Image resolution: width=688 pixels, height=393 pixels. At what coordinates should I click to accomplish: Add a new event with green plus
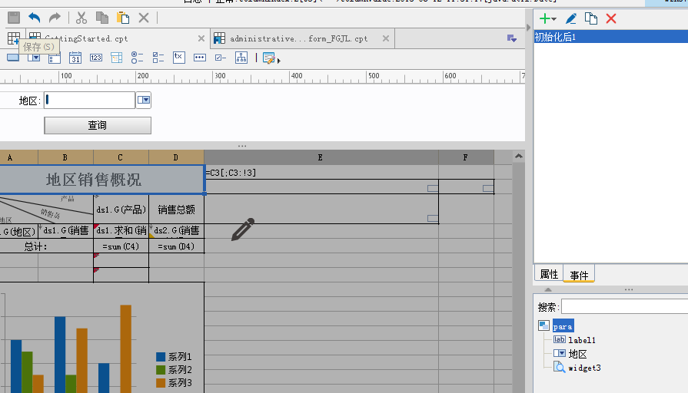(544, 18)
